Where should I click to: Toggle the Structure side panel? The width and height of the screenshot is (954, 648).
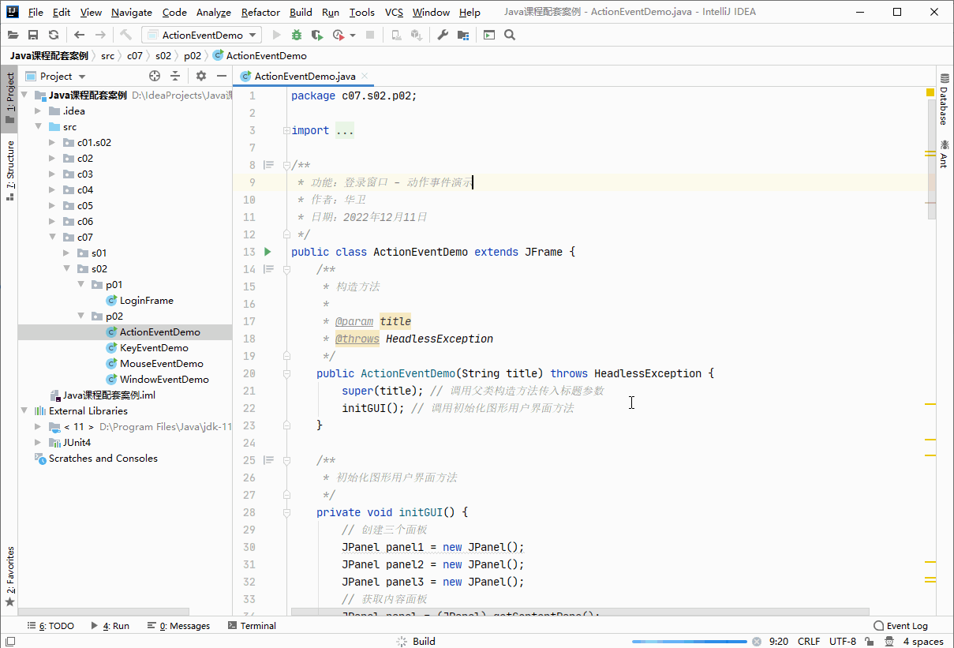9,171
